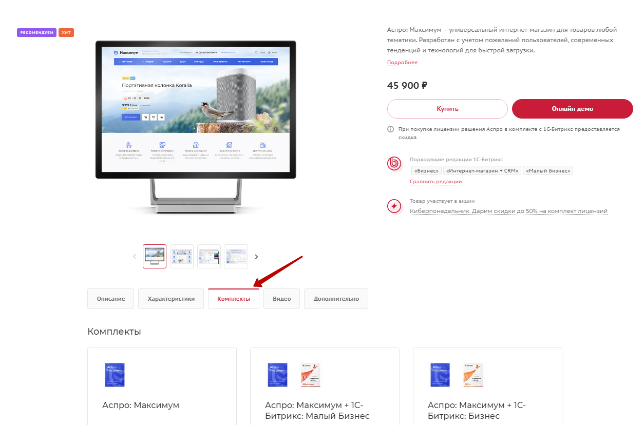Click 1С-Битрикс box icon in Малый Бизнес card
The width and height of the screenshot is (644, 425).
[311, 375]
